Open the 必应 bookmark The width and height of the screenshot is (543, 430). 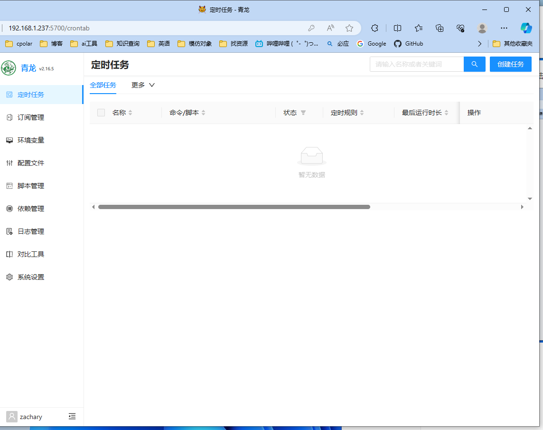pos(338,44)
